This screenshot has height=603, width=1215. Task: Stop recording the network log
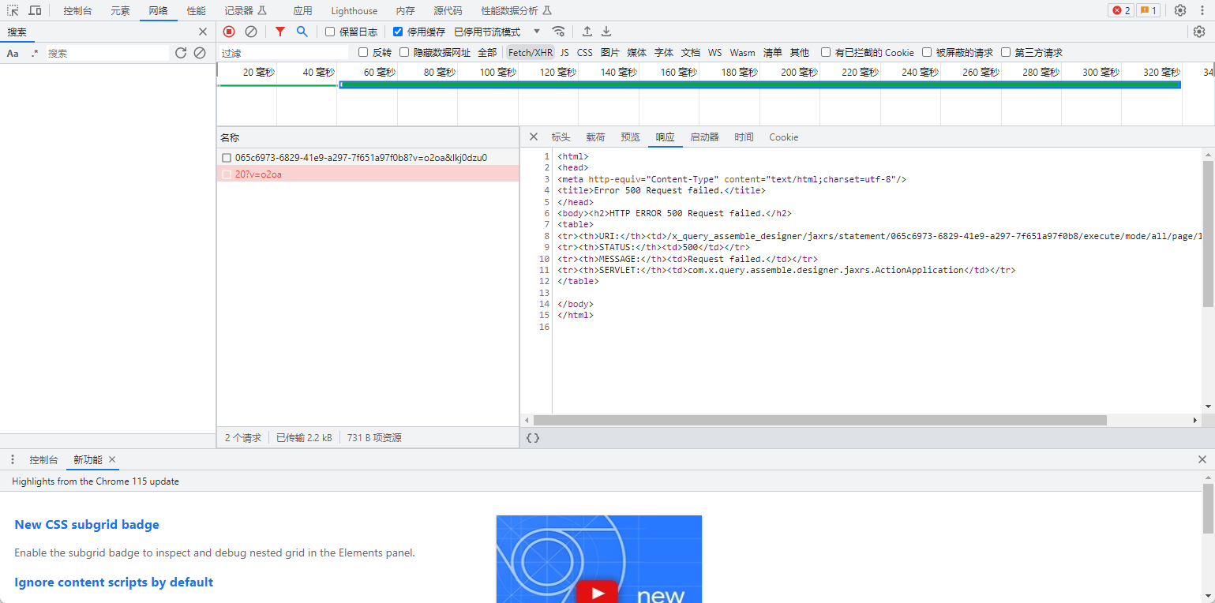click(229, 32)
